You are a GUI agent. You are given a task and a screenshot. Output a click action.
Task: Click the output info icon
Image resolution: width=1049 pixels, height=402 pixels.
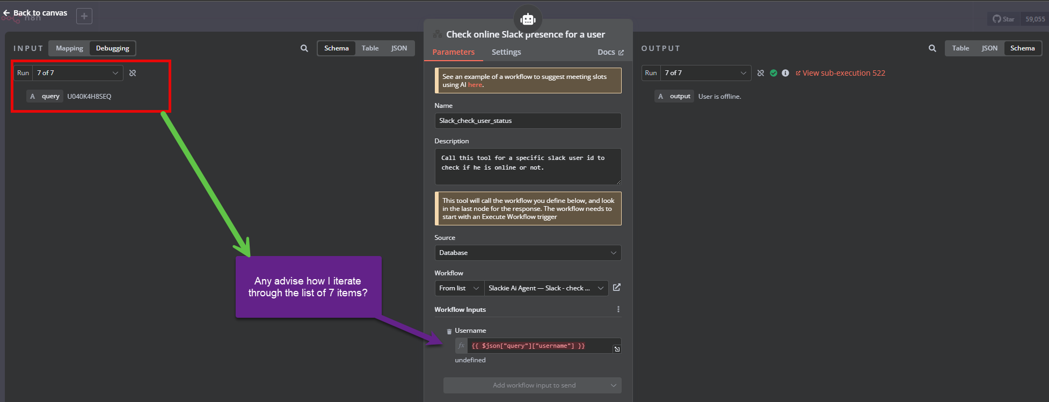tap(785, 73)
